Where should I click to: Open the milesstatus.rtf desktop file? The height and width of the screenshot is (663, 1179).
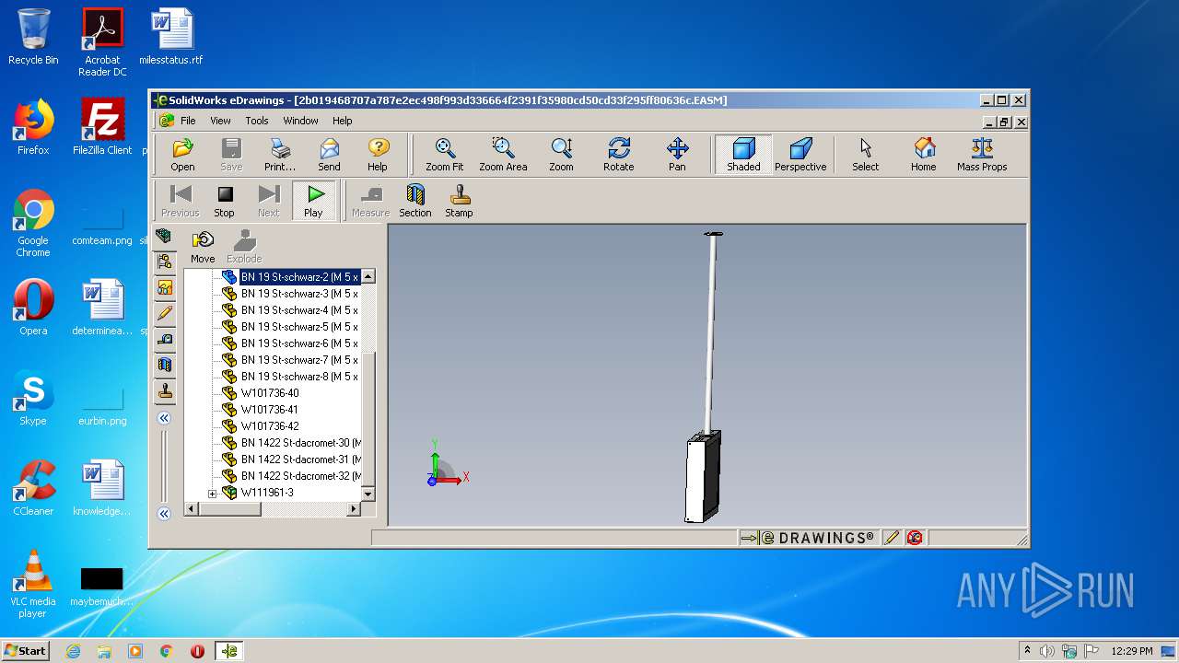[171, 37]
